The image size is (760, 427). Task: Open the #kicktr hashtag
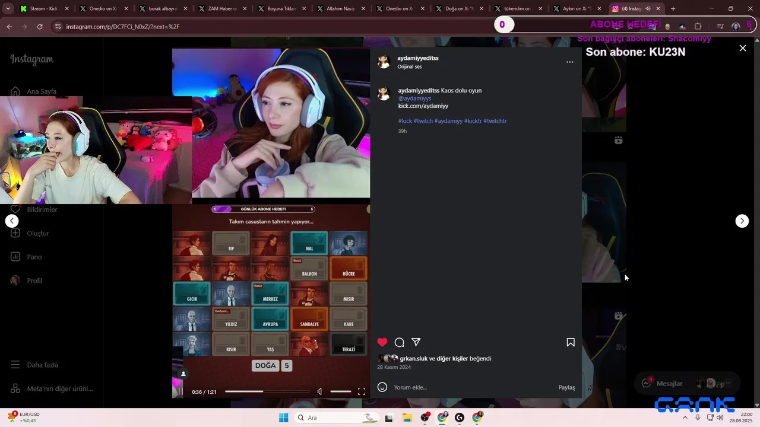click(473, 121)
